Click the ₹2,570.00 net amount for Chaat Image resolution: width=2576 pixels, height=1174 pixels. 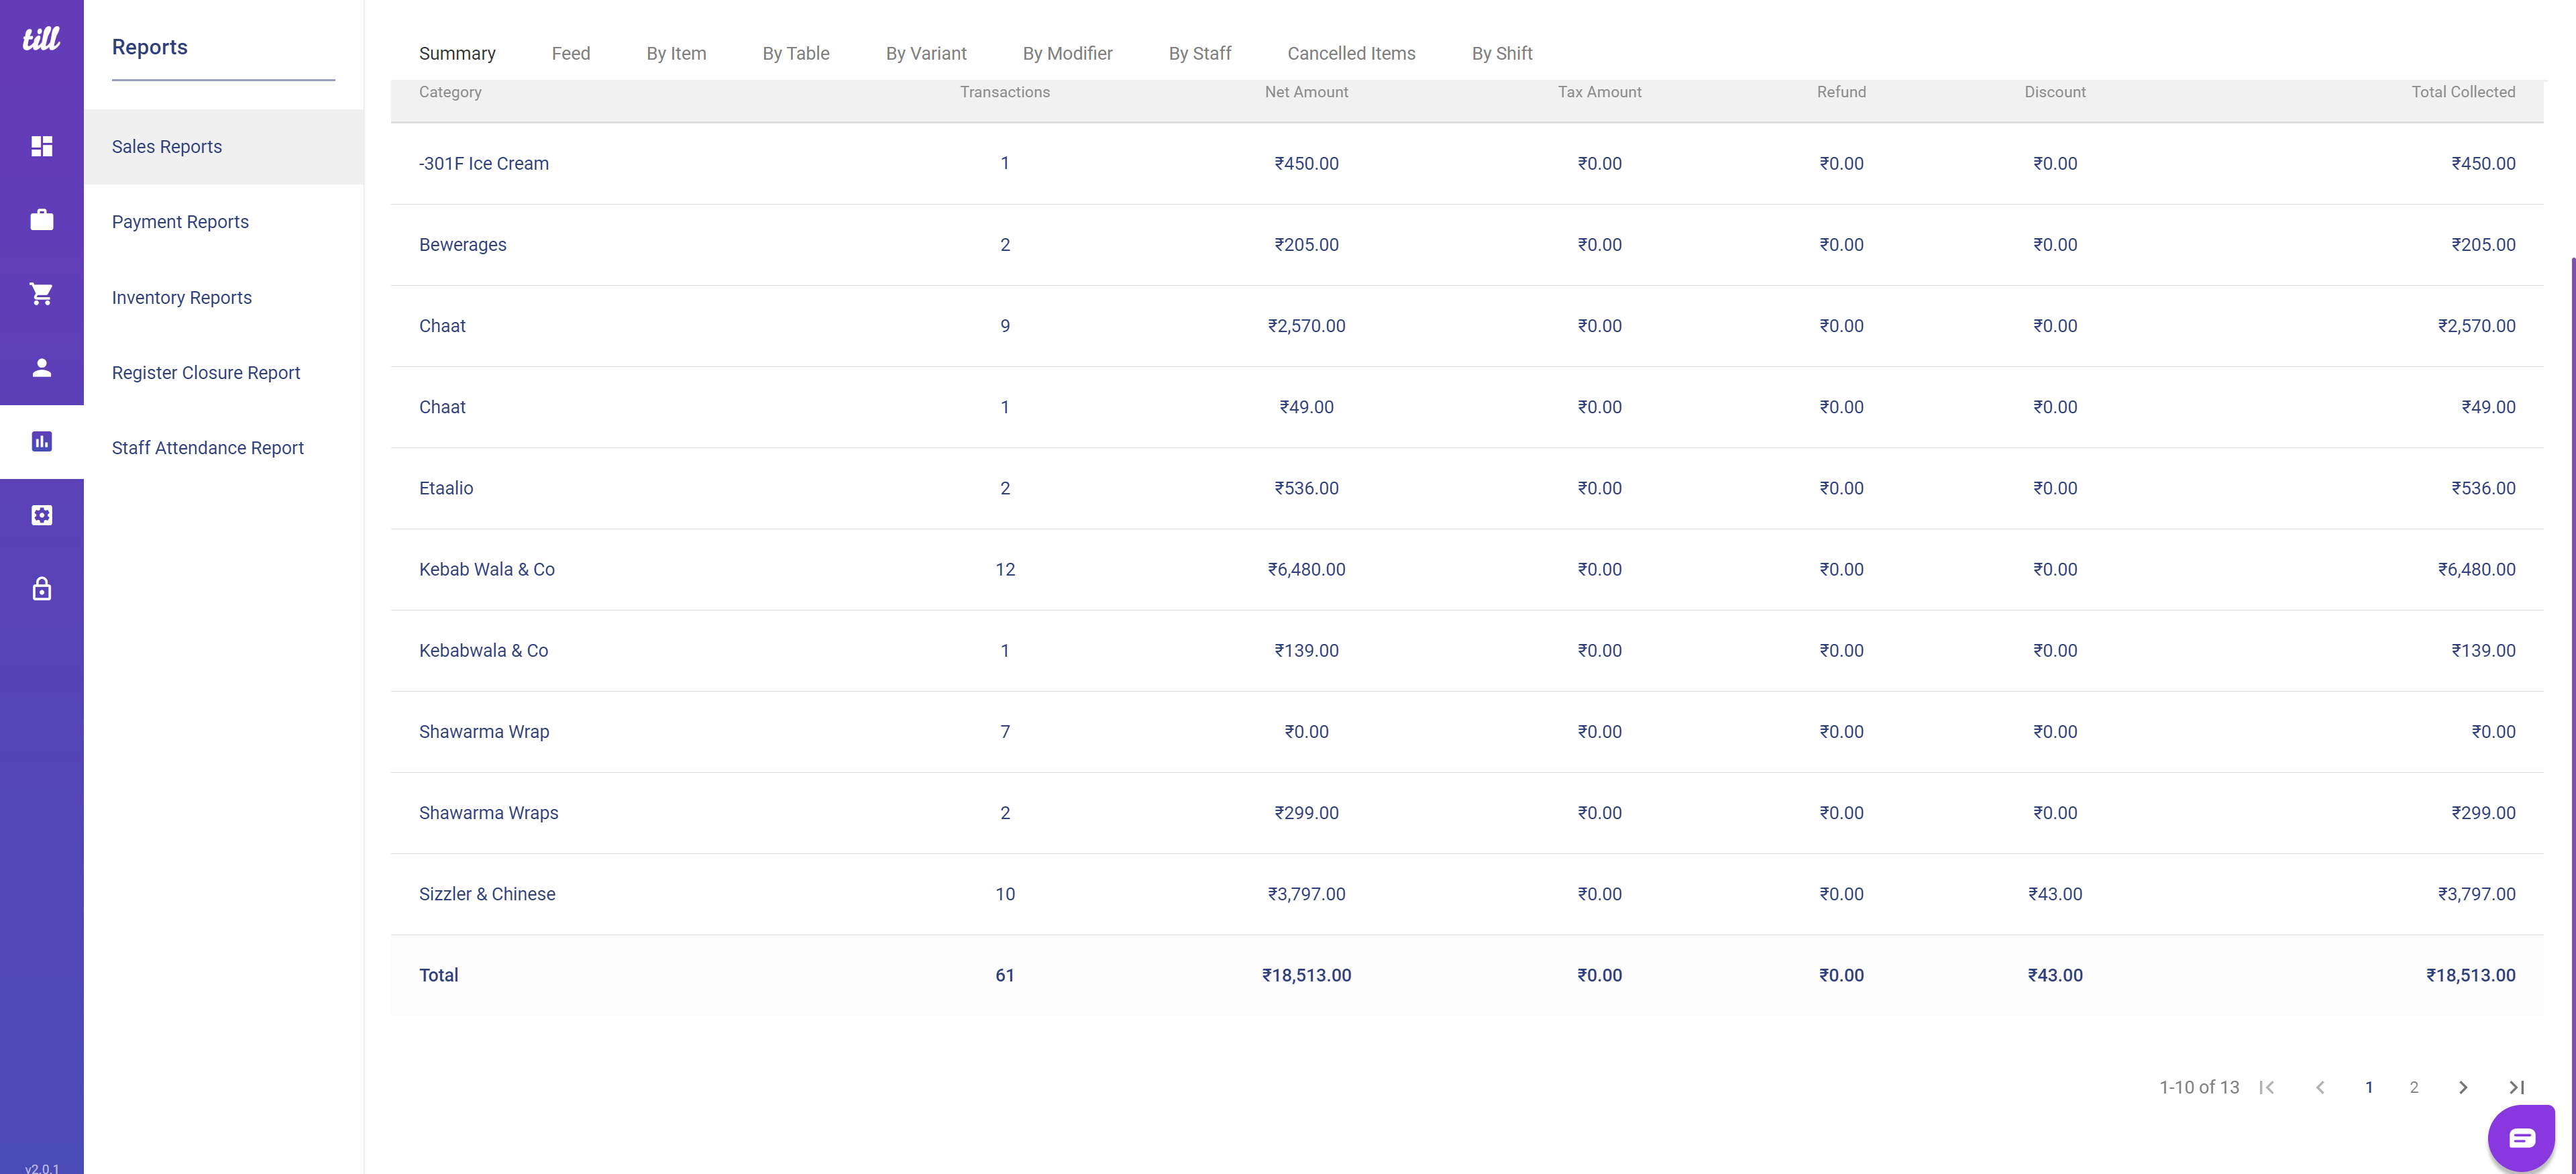coord(1306,326)
